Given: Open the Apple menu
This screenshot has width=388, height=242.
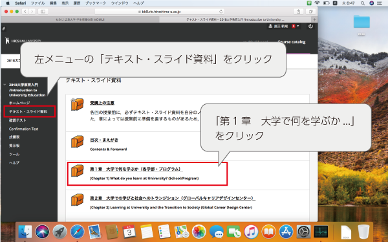Looking at the screenshot, I should (7, 3).
